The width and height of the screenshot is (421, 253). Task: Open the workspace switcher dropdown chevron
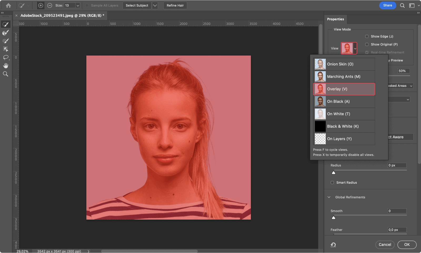[419, 6]
